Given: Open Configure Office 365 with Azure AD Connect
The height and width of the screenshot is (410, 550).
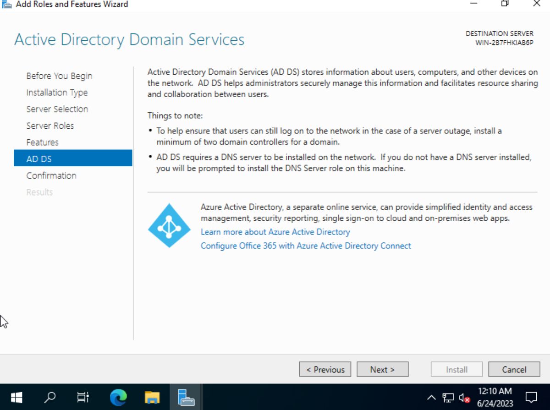Looking at the screenshot, I should point(305,246).
